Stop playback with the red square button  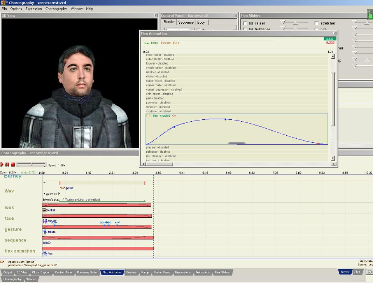(13, 164)
